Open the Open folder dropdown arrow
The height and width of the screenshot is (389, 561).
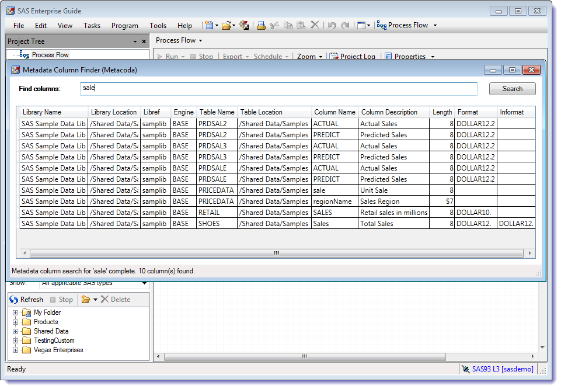point(234,26)
